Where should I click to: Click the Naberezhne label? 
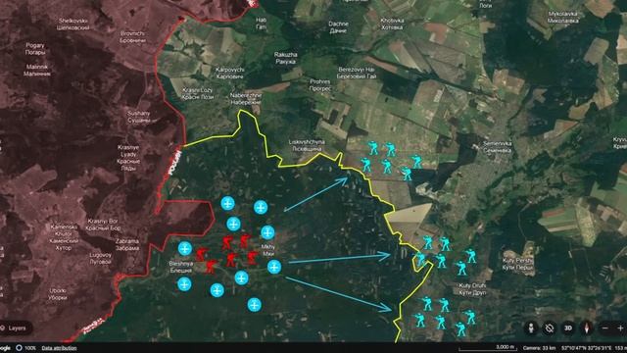[246, 99]
